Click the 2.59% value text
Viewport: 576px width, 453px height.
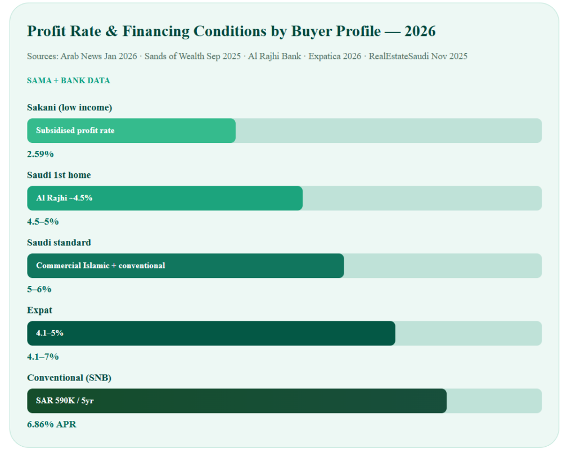point(40,154)
